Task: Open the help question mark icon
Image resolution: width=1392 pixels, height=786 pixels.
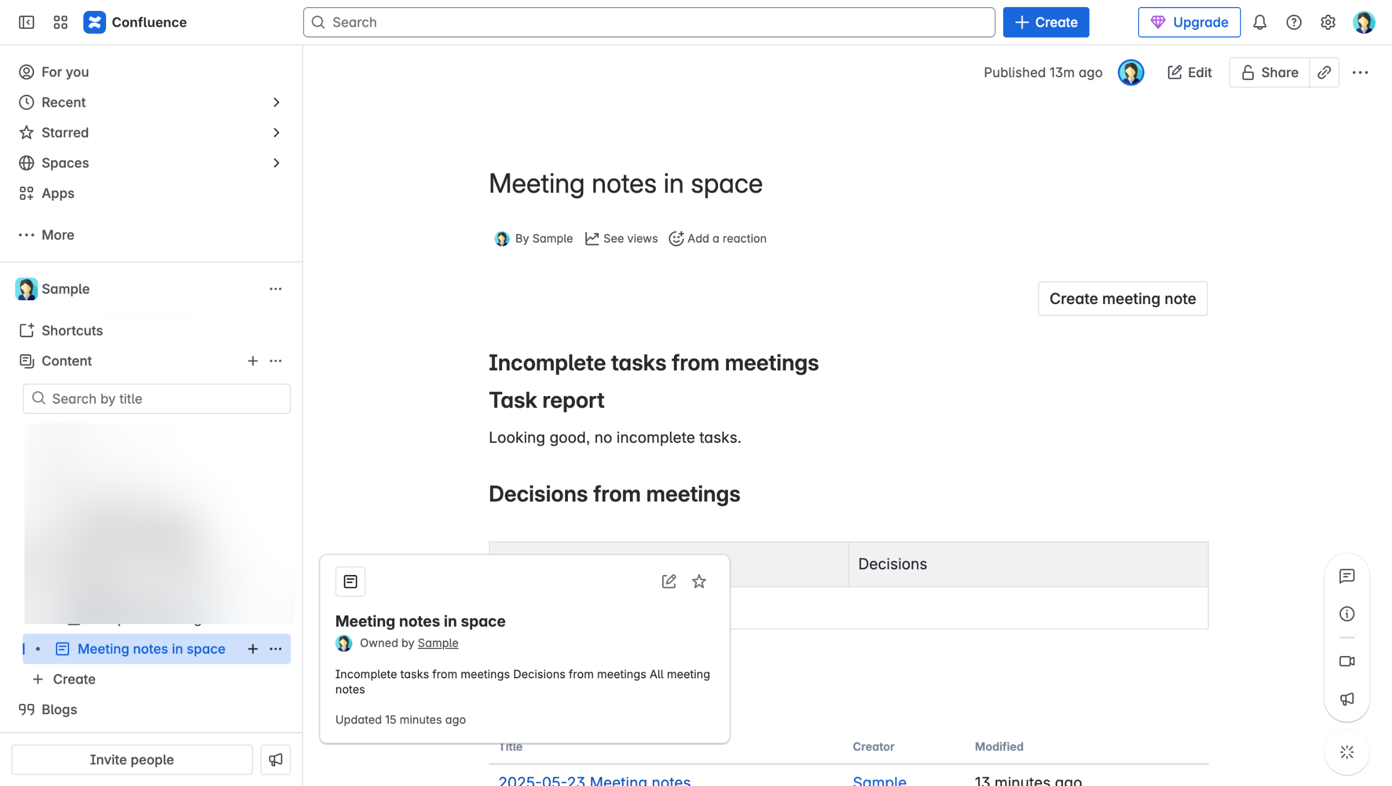Action: [x=1294, y=22]
